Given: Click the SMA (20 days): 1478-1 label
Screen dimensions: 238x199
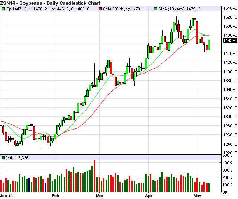Looking at the screenshot, I should (x=124, y=9).
